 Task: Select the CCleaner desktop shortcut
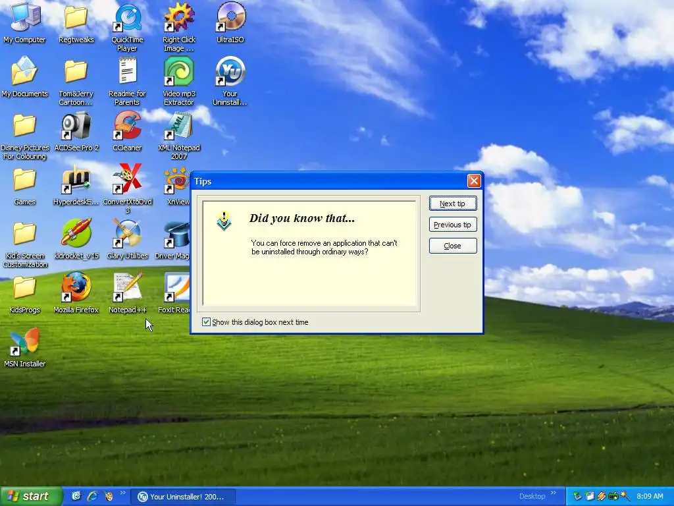(127, 131)
